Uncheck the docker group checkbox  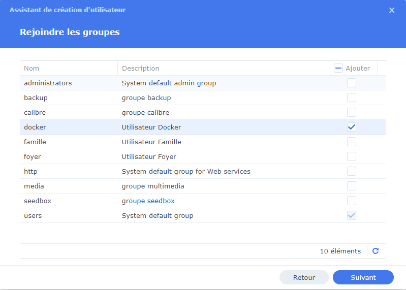[x=352, y=127]
